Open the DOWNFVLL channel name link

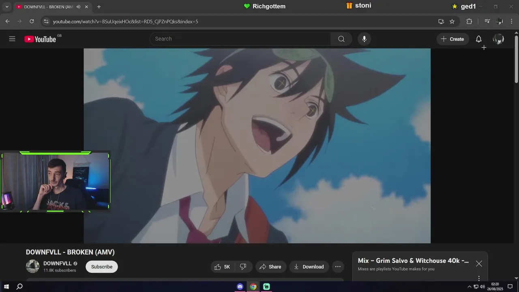[58, 263]
